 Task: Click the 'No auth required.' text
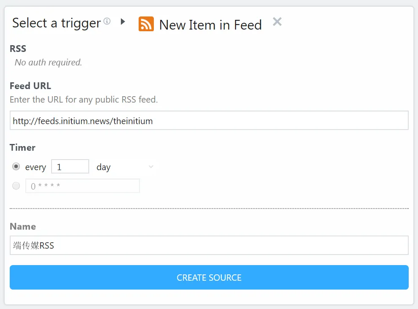pyautogui.click(x=48, y=62)
